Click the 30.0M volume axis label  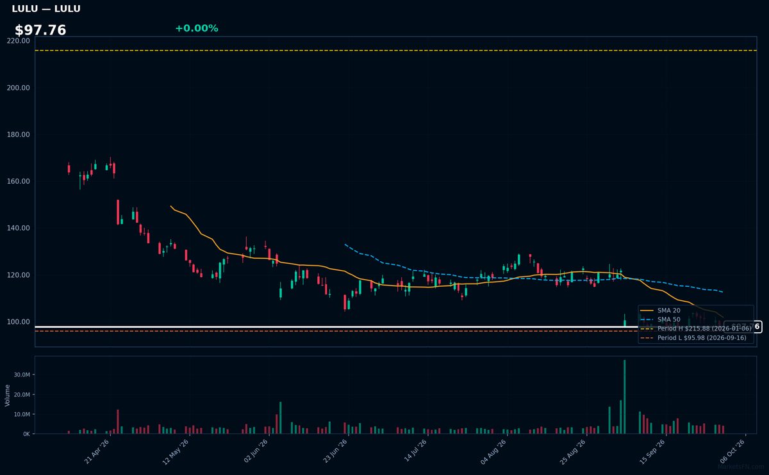[22, 375]
